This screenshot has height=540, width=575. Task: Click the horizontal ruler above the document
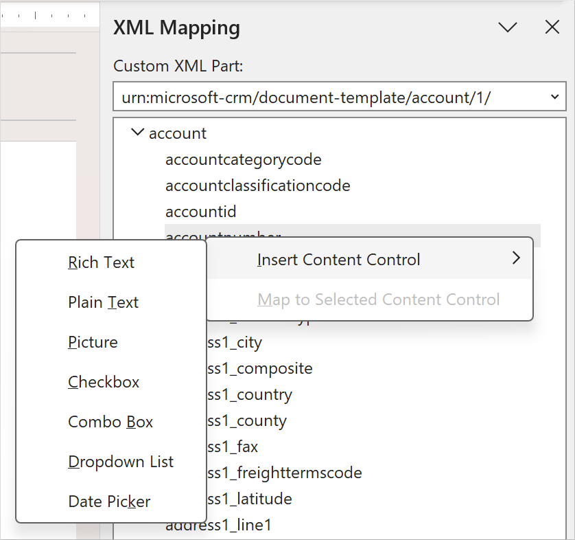pyautogui.click(x=48, y=12)
